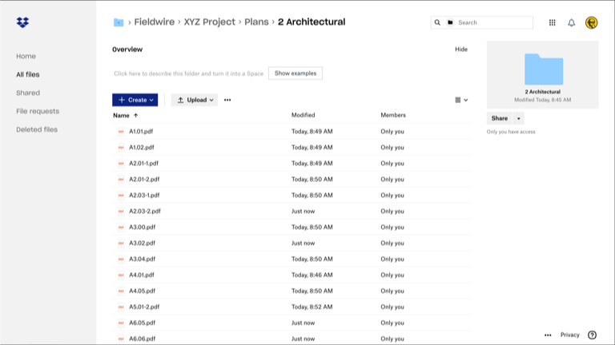Open the Privacy link
The width and height of the screenshot is (615, 345).
click(570, 335)
